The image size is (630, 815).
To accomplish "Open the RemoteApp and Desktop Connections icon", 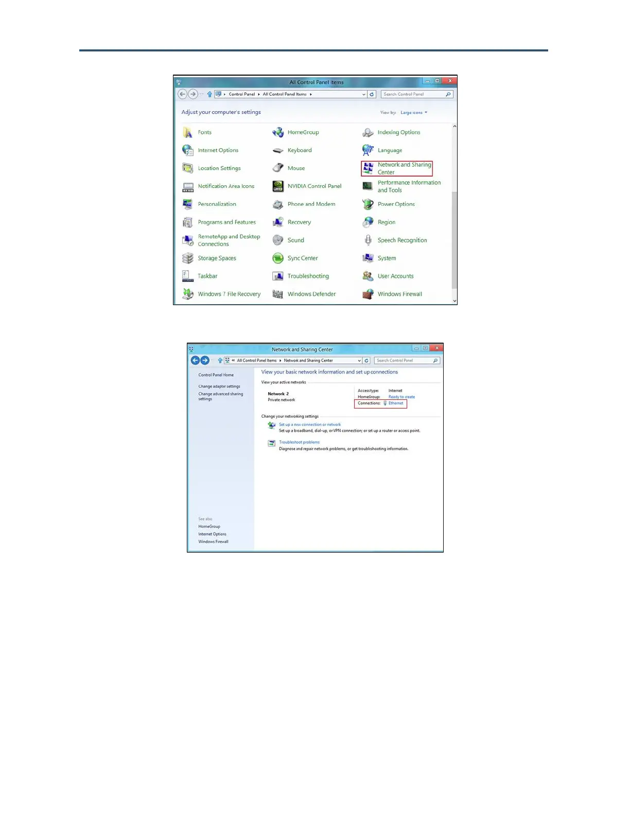I will [x=188, y=240].
